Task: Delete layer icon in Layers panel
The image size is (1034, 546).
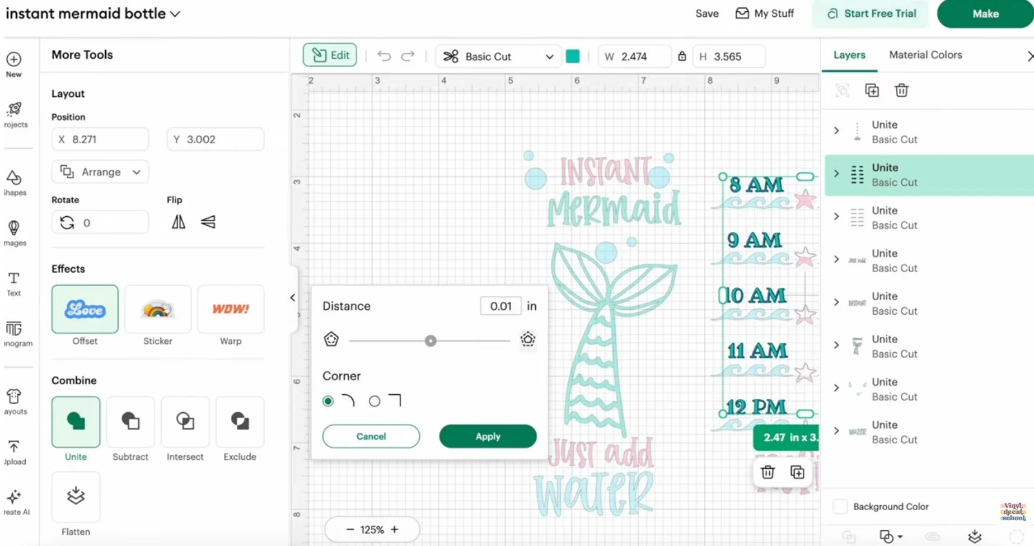Action: click(901, 90)
